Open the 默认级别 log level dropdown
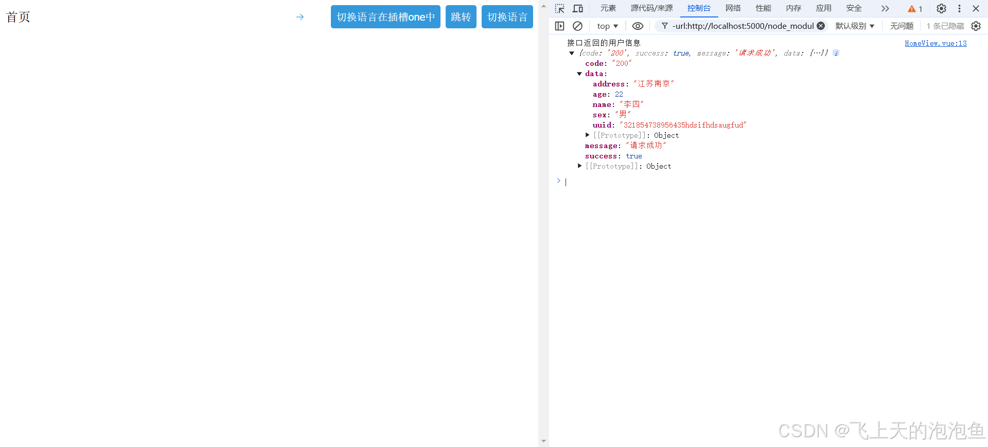The width and height of the screenshot is (988, 447). pyautogui.click(x=855, y=26)
